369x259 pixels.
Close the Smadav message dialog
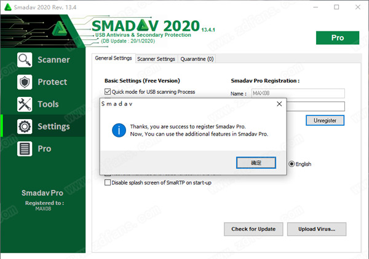click(x=279, y=104)
